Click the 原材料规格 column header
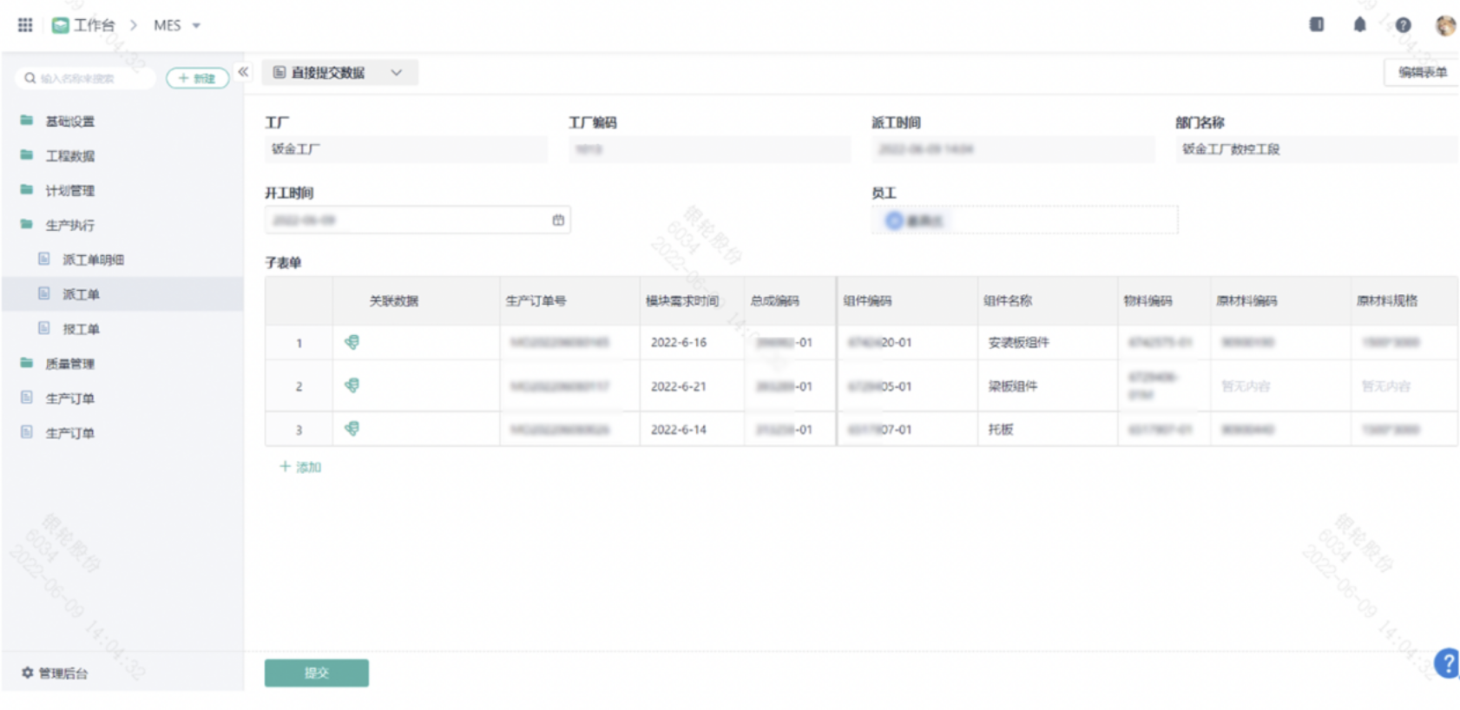1460x710 pixels. 1404,301
